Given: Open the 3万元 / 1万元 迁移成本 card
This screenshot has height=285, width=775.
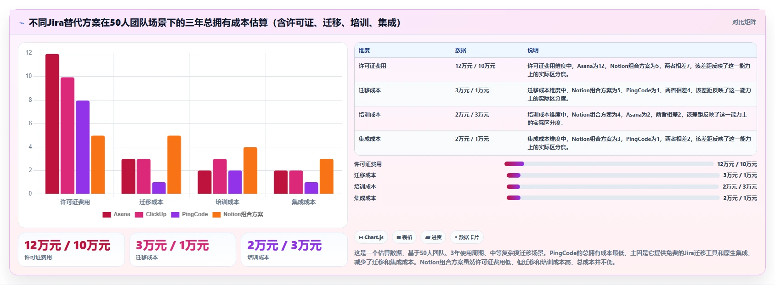Looking at the screenshot, I should (x=183, y=250).
